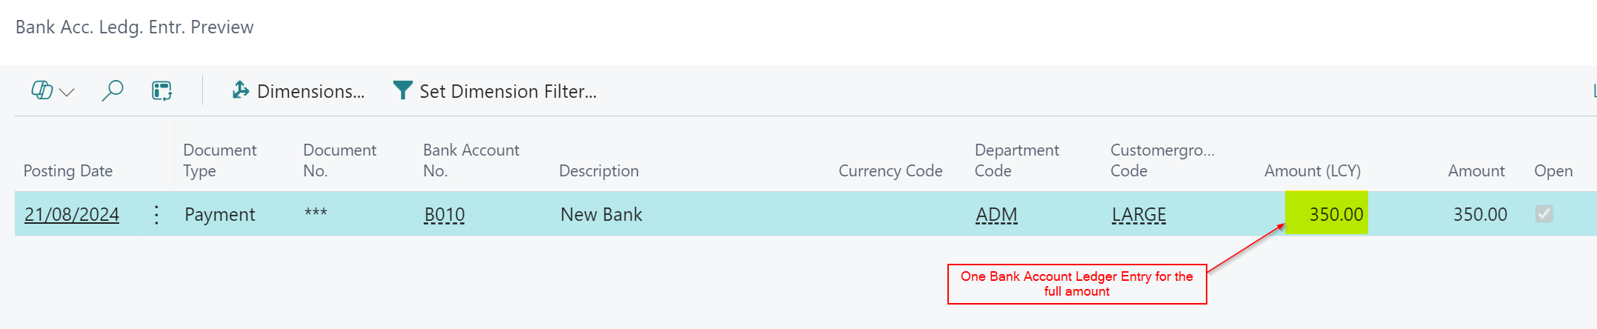Screen dimensions: 1597x329
Task: Open bank account B010 link
Action: (444, 214)
